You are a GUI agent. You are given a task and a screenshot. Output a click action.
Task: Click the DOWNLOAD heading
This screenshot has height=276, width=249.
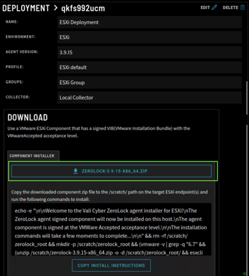pyautogui.click(x=27, y=117)
